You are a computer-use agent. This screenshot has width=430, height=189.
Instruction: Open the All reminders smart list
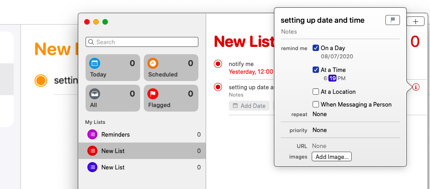coord(111,98)
